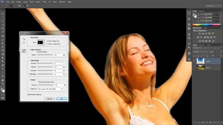Open the Output To dropdown
This screenshot has height=125, width=223.
coord(50,89)
